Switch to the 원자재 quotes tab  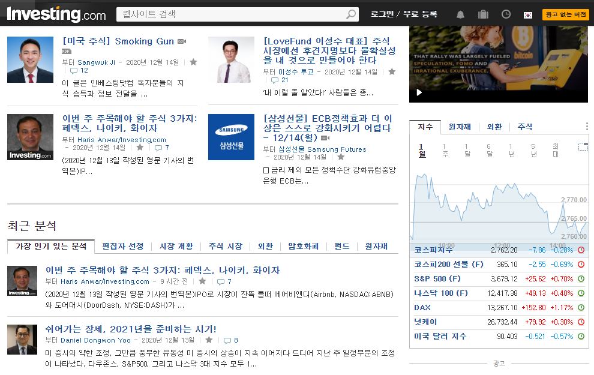pyautogui.click(x=460, y=127)
